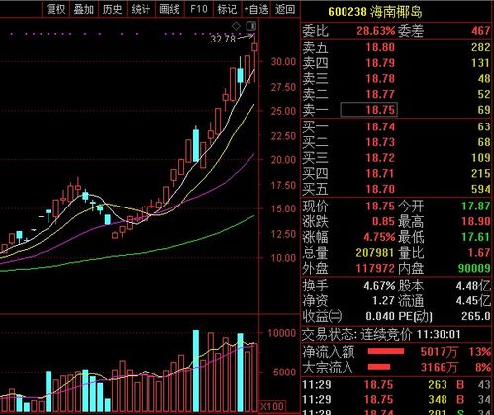Select the 买三 price 18.72
This screenshot has height=415, width=494.
(x=380, y=158)
